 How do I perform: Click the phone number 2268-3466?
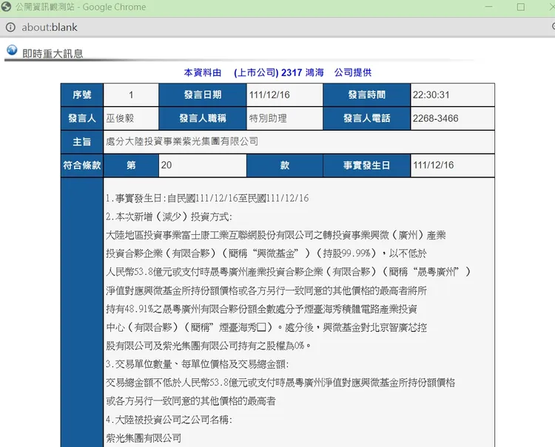(x=435, y=118)
